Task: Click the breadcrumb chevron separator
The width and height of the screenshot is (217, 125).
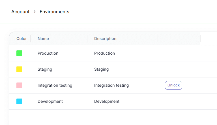Action: point(35,12)
